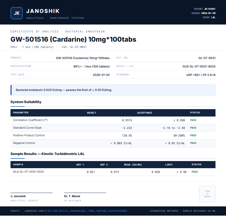The height and width of the screenshot is (223, 226).
Task: Select Standard value USP <85> / EP 2.6.14
Action: point(201,75)
